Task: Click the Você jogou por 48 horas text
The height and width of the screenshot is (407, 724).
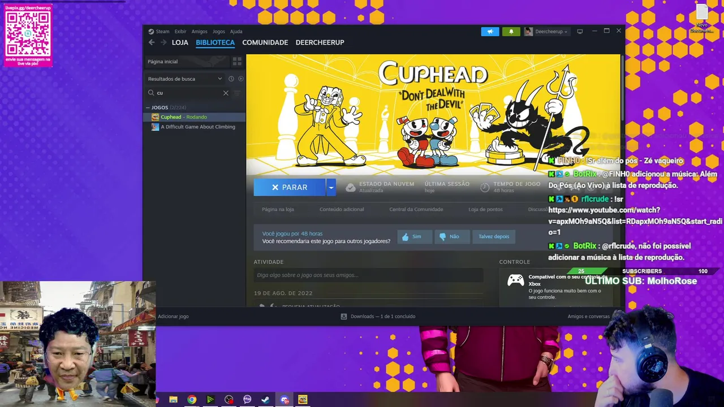Action: [292, 233]
